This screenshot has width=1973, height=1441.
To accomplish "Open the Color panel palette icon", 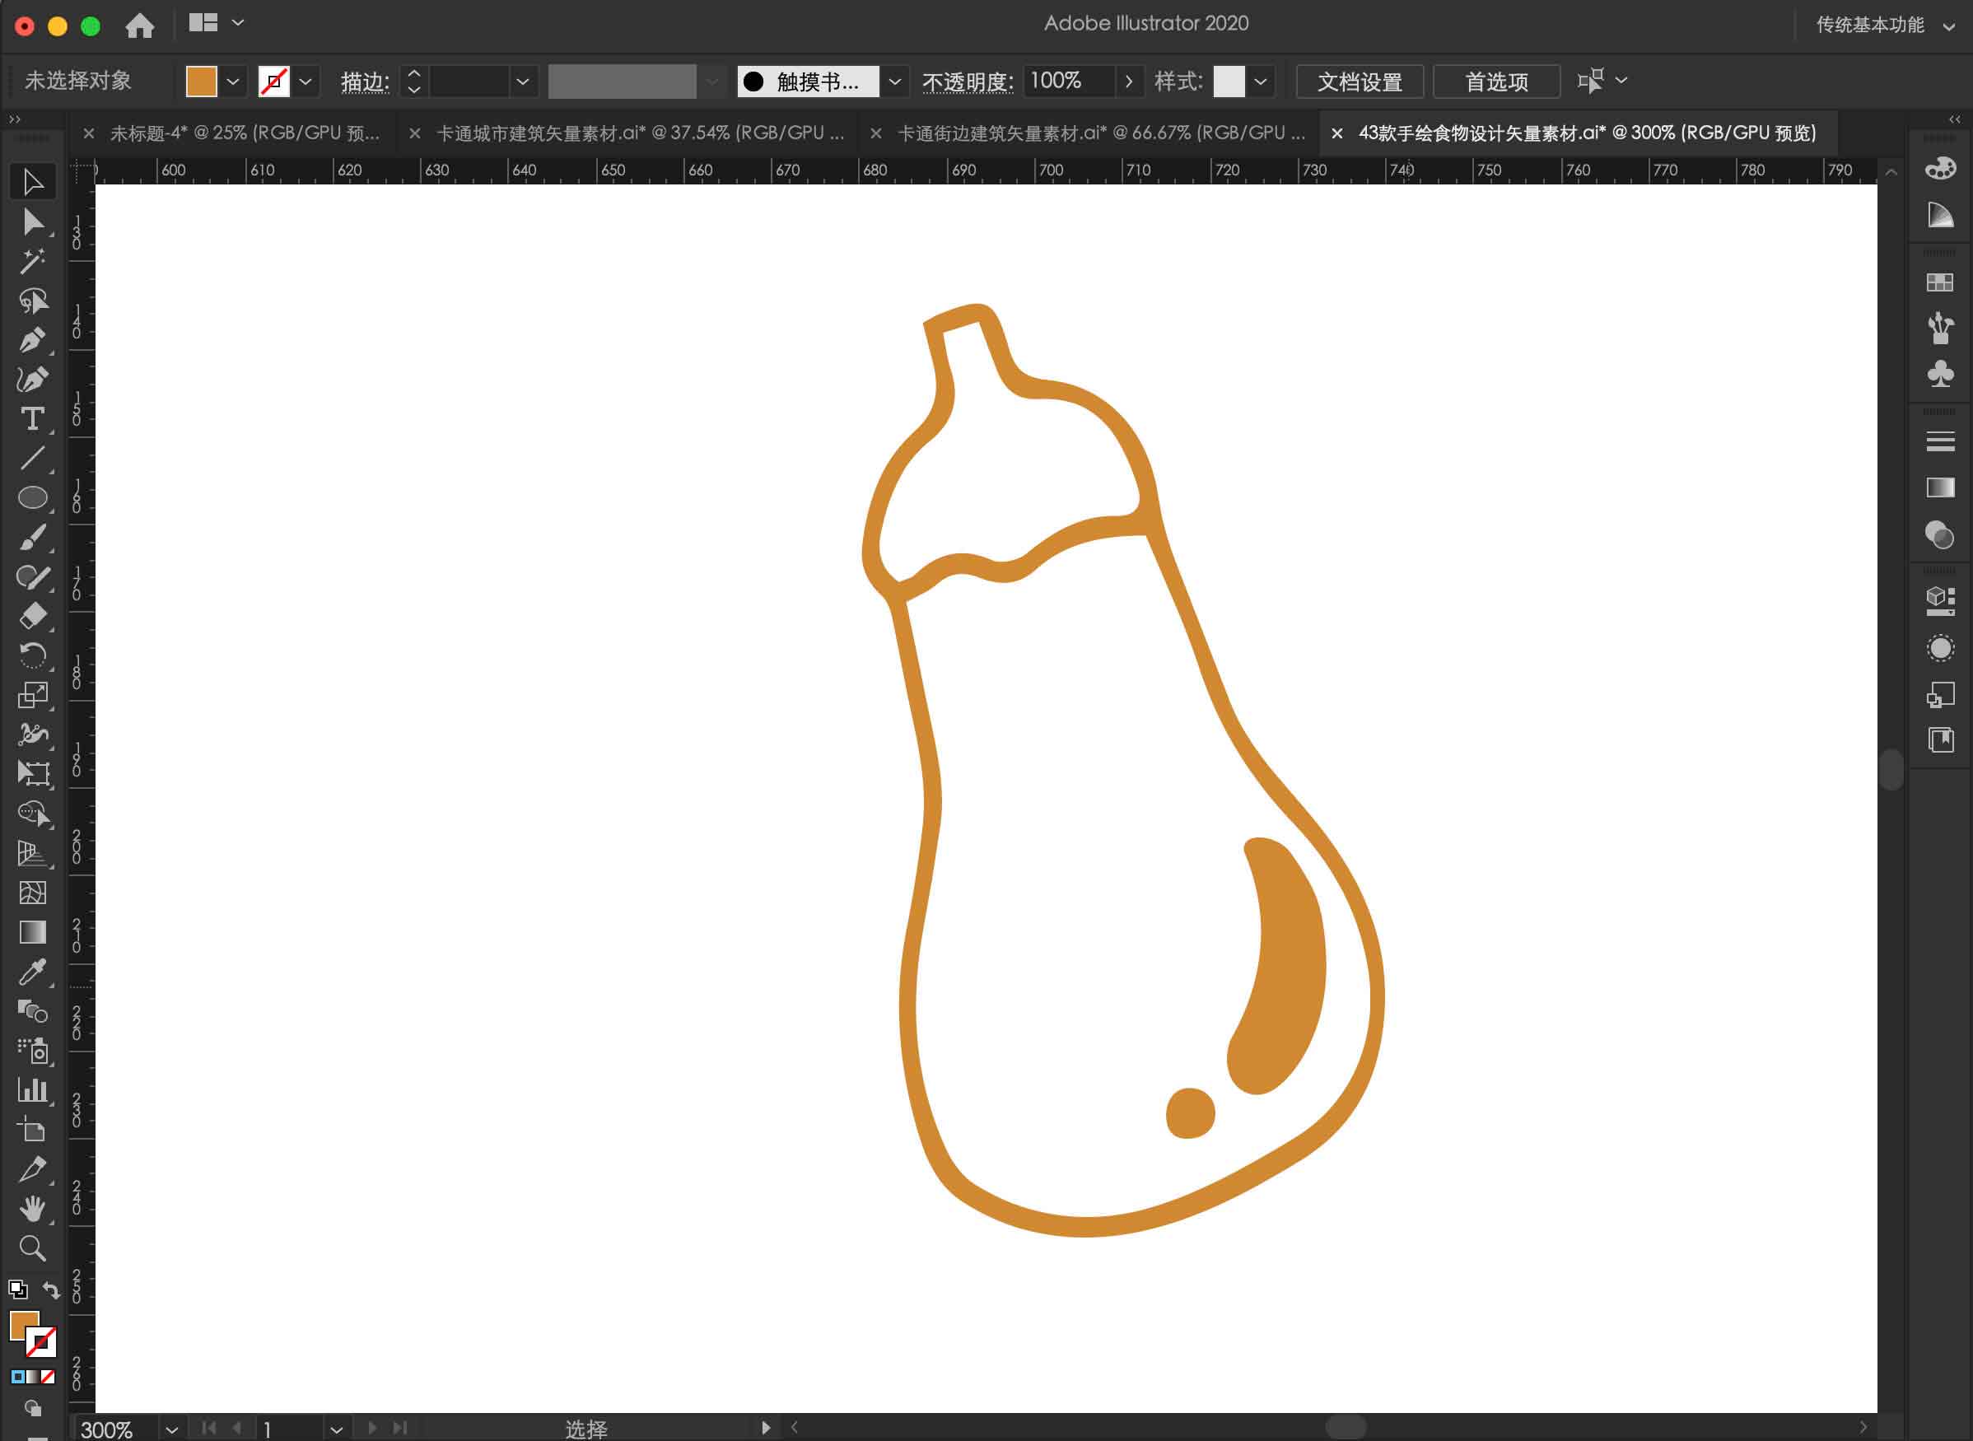I will 1940,168.
